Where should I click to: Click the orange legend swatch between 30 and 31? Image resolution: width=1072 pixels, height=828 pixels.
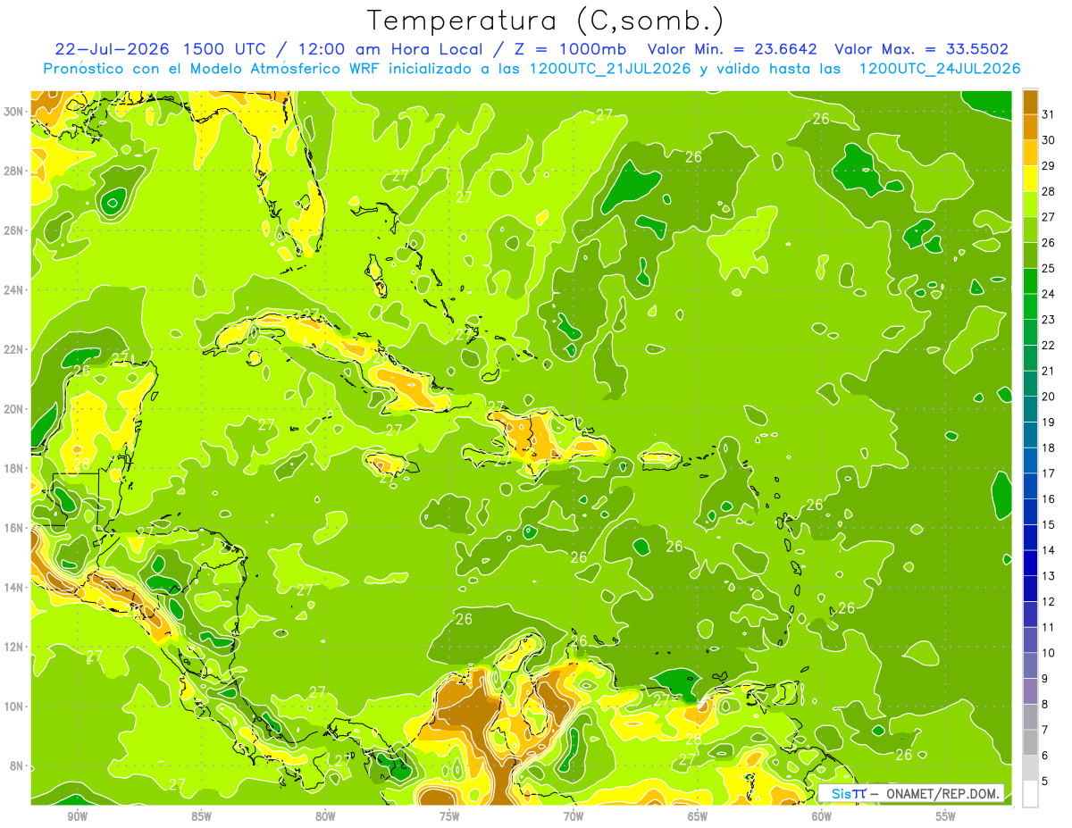1030,128
